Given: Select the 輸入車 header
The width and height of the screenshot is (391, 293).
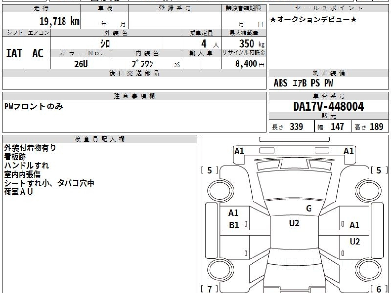Looking at the screenshot, I should (x=201, y=53).
